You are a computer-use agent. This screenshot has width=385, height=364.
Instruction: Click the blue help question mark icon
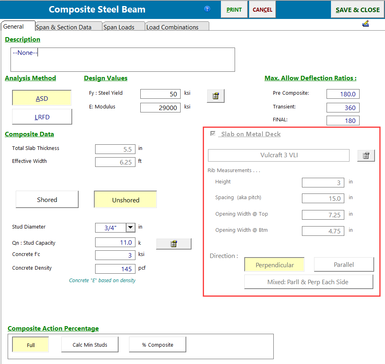click(207, 9)
